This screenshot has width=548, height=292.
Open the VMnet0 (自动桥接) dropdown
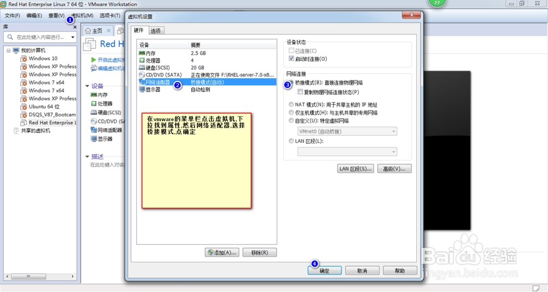(x=347, y=131)
